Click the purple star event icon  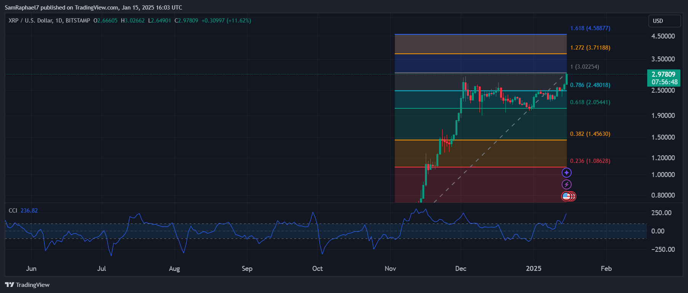tap(566, 173)
